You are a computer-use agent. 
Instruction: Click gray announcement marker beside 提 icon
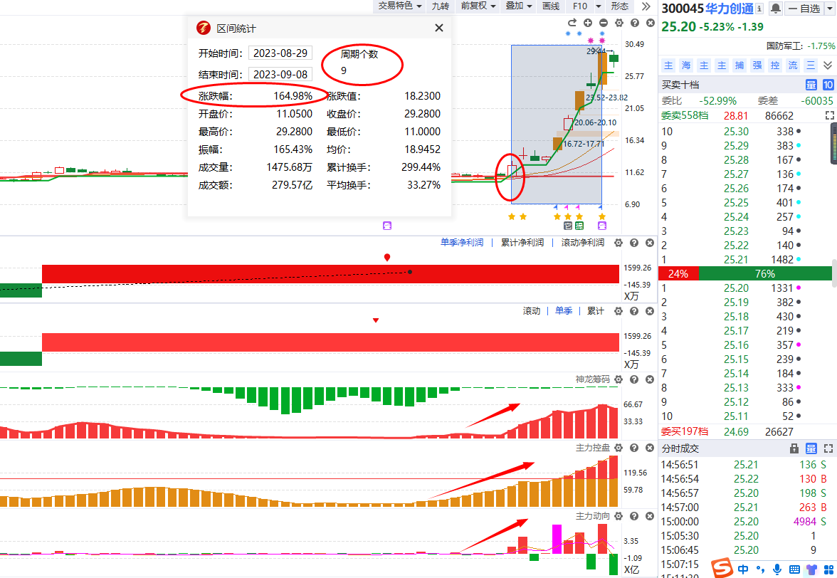[x=568, y=226]
